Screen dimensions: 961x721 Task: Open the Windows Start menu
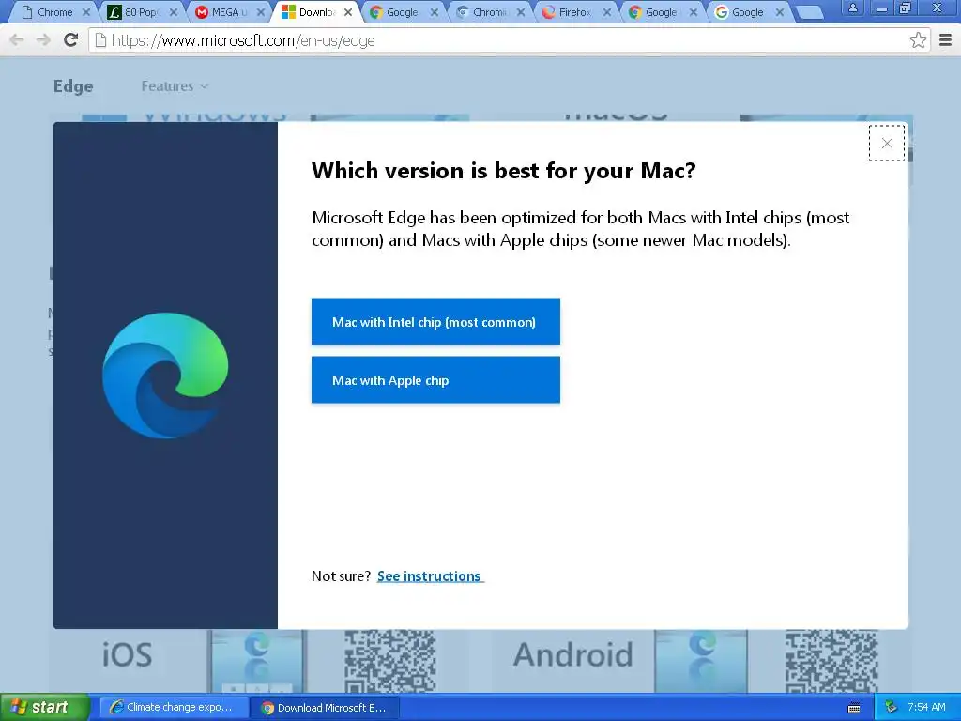click(x=45, y=707)
